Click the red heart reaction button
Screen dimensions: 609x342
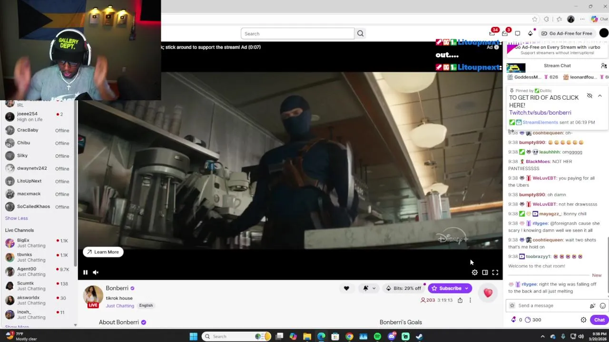pos(488,293)
